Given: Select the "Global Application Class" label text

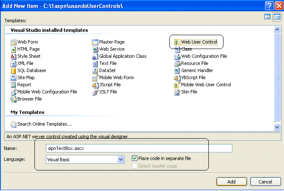Looking at the screenshot, I should [123, 56].
